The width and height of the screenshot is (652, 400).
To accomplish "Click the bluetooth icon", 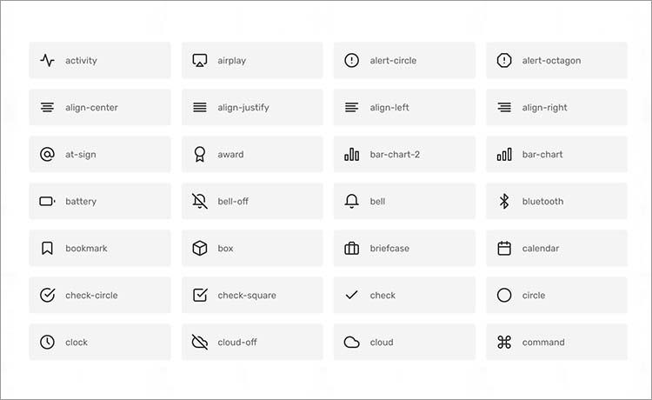I will [504, 202].
